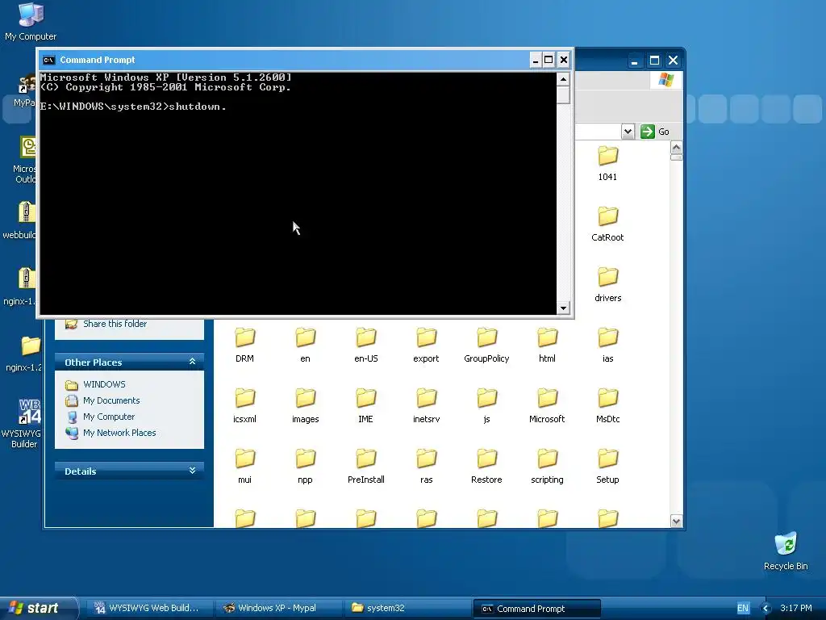The height and width of the screenshot is (620, 826).
Task: Open the address bar dropdown in Explorer
Action: 628,132
